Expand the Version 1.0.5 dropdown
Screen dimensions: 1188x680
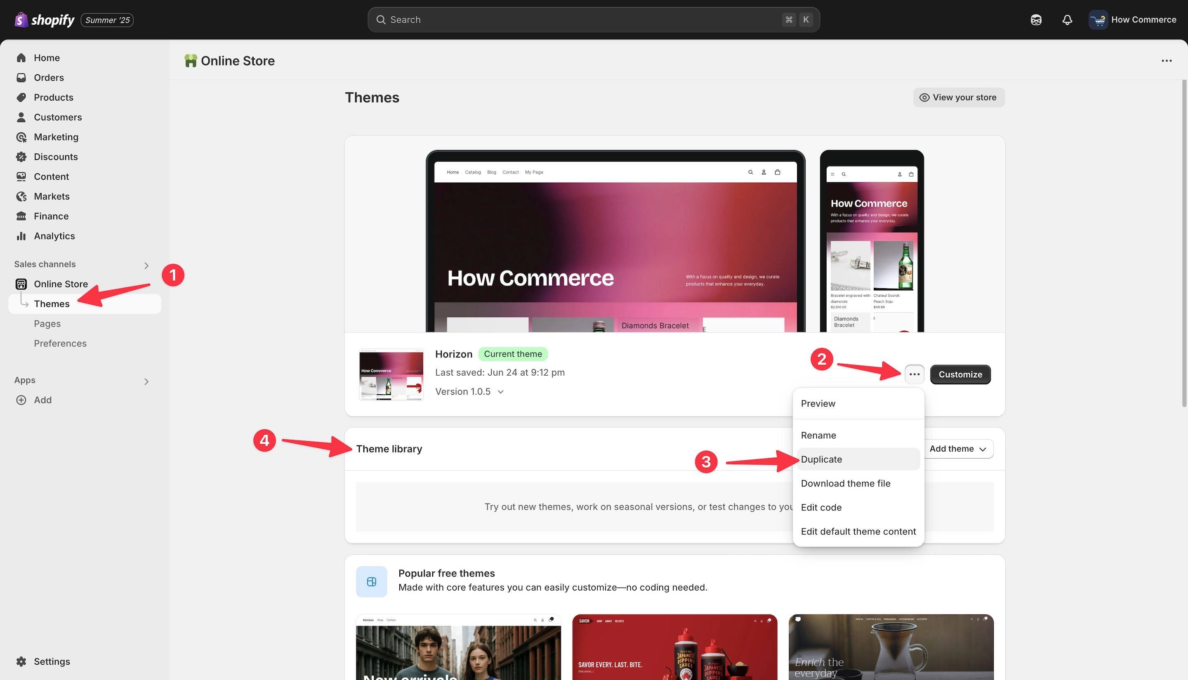tap(469, 391)
